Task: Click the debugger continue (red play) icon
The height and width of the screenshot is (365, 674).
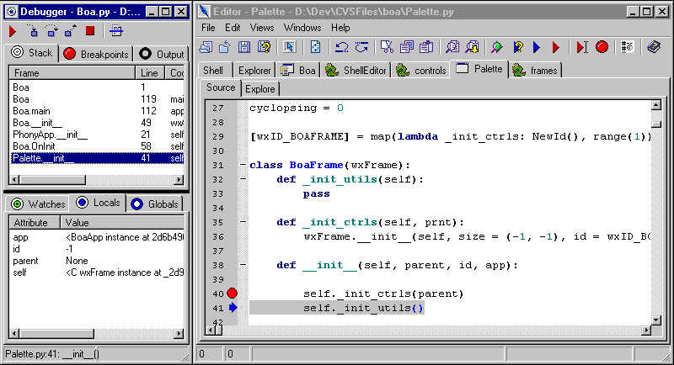Action: pos(13,31)
